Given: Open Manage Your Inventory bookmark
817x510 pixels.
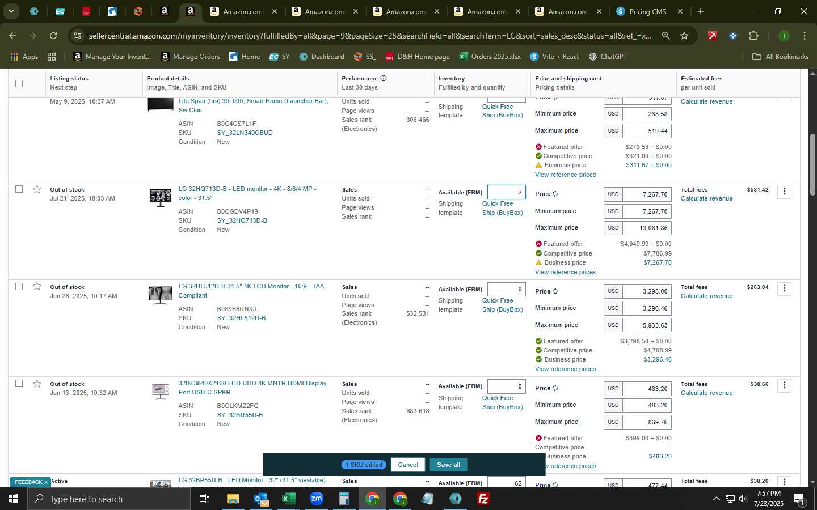Looking at the screenshot, I should (x=112, y=57).
